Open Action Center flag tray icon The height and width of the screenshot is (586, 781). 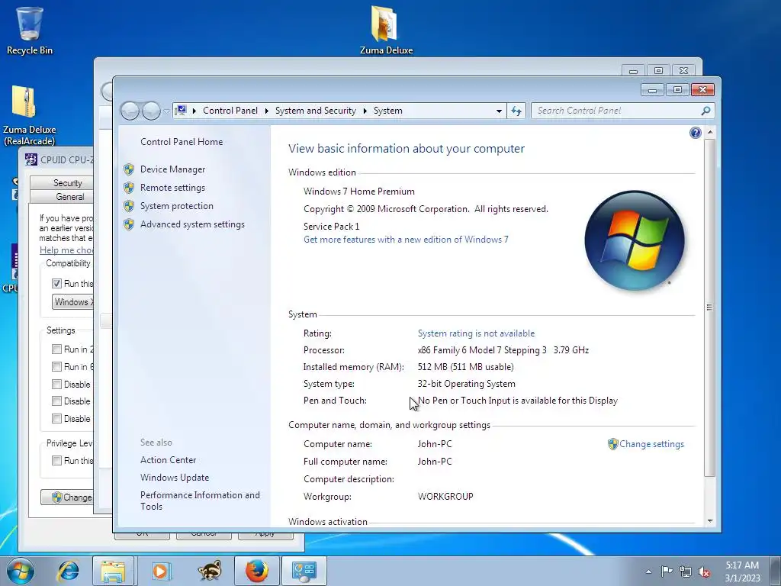pos(667,571)
